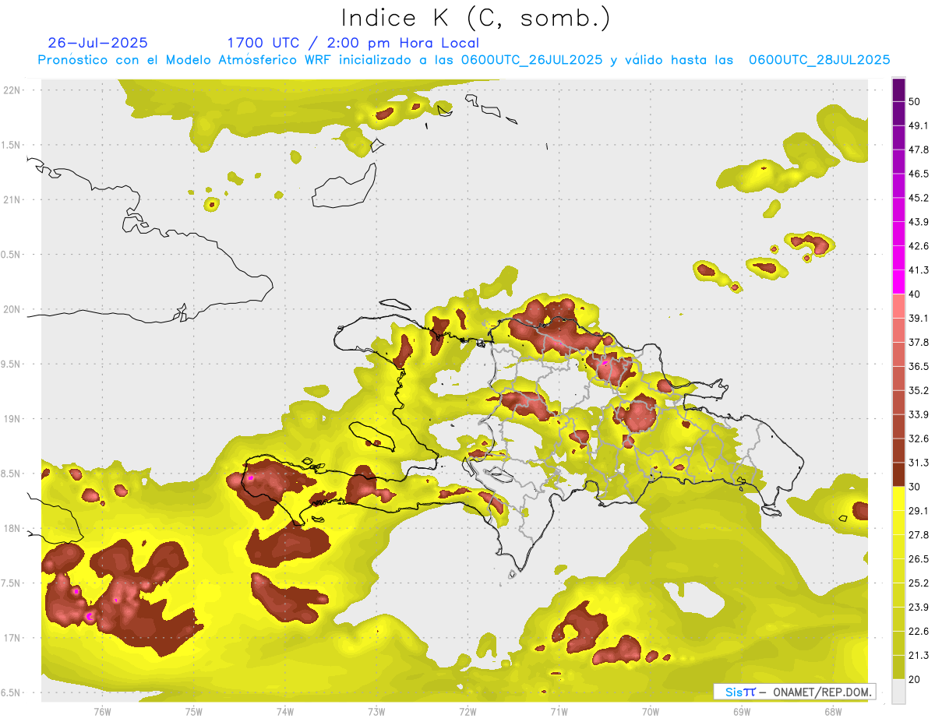Click the "45.2" color scale label
The image size is (935, 722).
(919, 198)
